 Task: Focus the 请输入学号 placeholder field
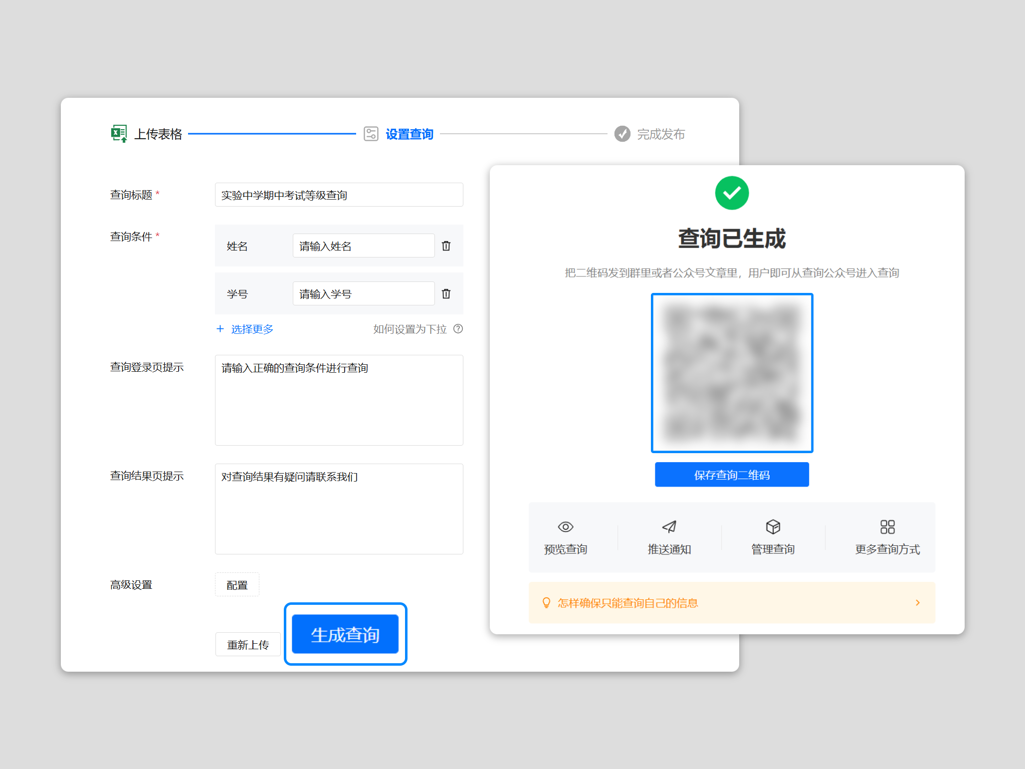[364, 294]
